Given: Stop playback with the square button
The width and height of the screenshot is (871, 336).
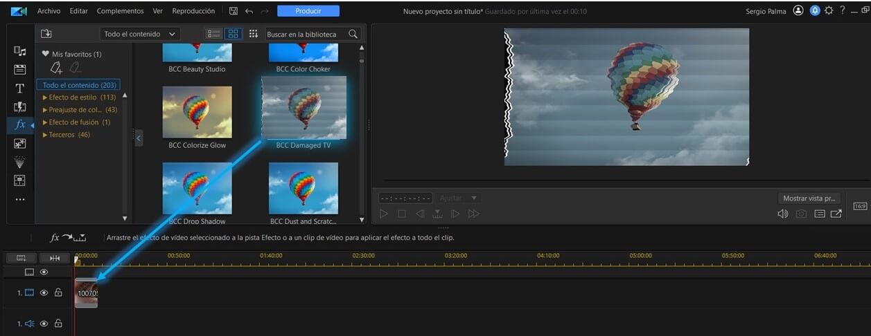Looking at the screenshot, I should click(x=402, y=214).
